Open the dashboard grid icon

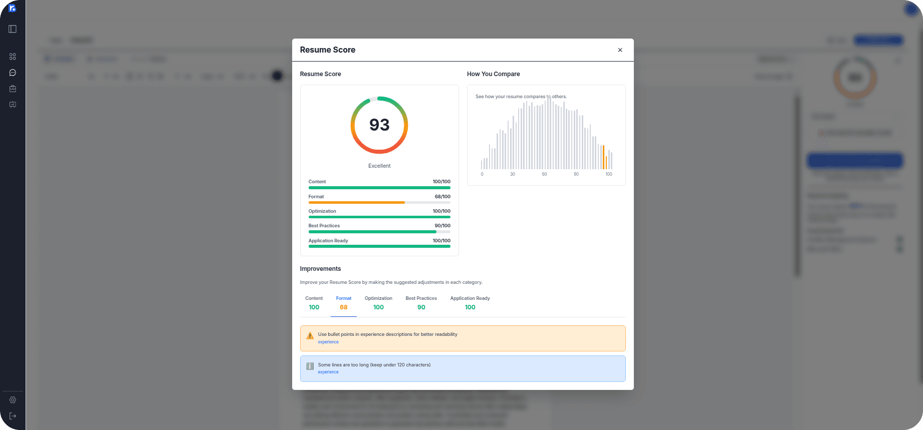(13, 57)
